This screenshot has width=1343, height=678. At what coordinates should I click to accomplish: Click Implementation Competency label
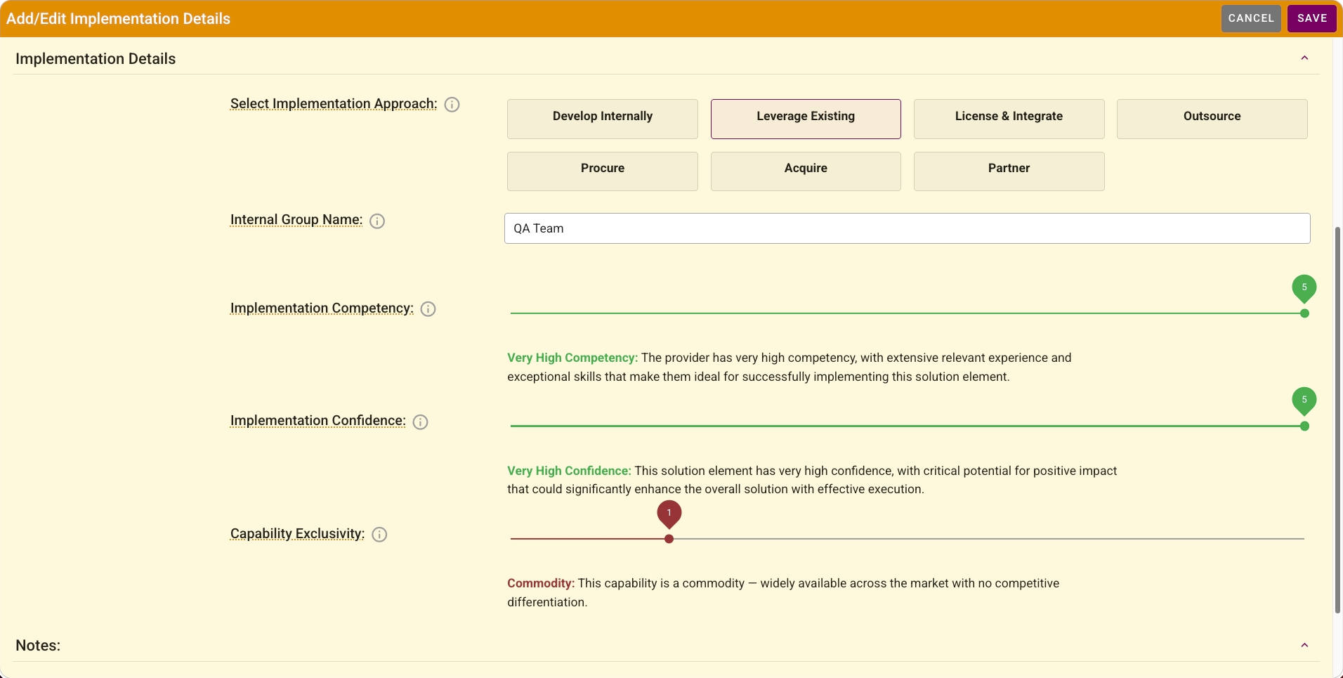point(322,308)
